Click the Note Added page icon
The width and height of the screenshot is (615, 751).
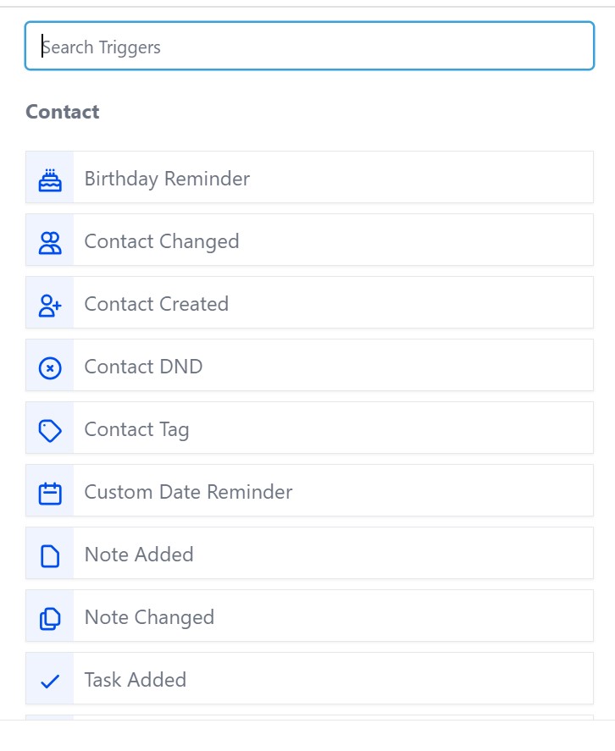(x=50, y=555)
